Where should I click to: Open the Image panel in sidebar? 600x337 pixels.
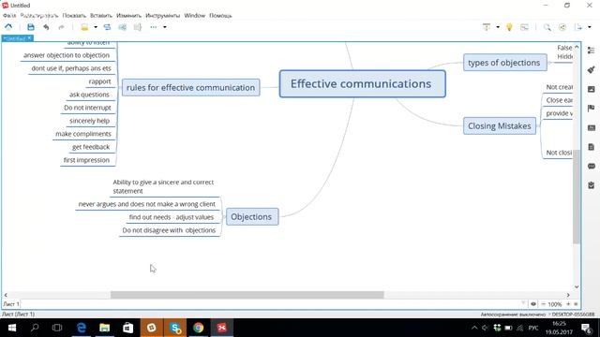pos(592,89)
